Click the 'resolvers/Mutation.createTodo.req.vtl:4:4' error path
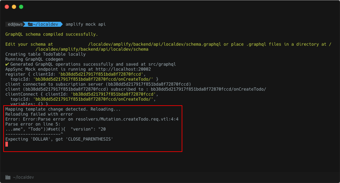This screenshot has width=340, height=183. tap(127, 119)
